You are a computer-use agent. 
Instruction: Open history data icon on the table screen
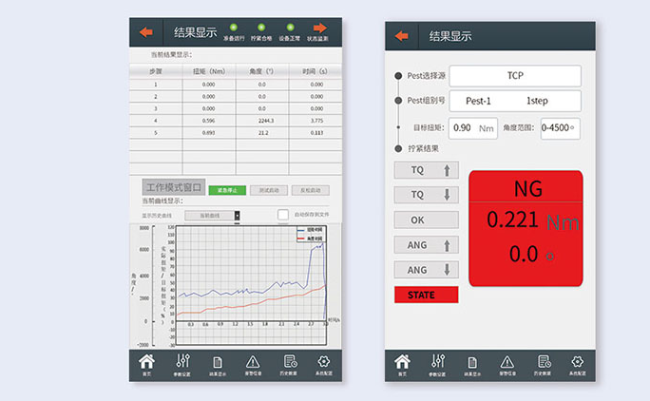point(290,362)
